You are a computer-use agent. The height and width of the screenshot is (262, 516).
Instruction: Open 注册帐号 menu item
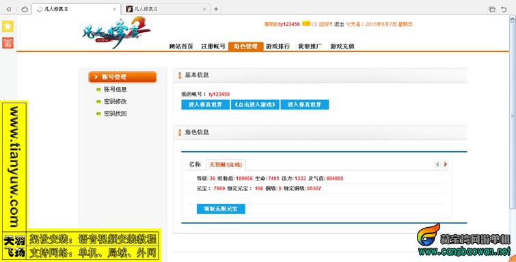[213, 47]
